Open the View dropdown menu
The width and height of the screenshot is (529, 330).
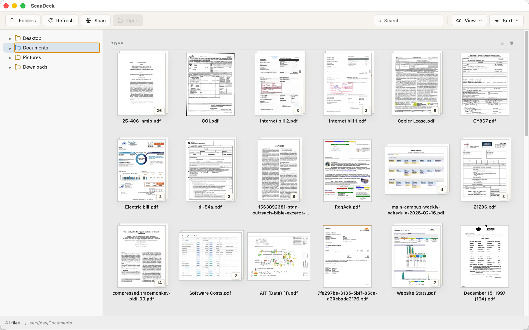[469, 21]
